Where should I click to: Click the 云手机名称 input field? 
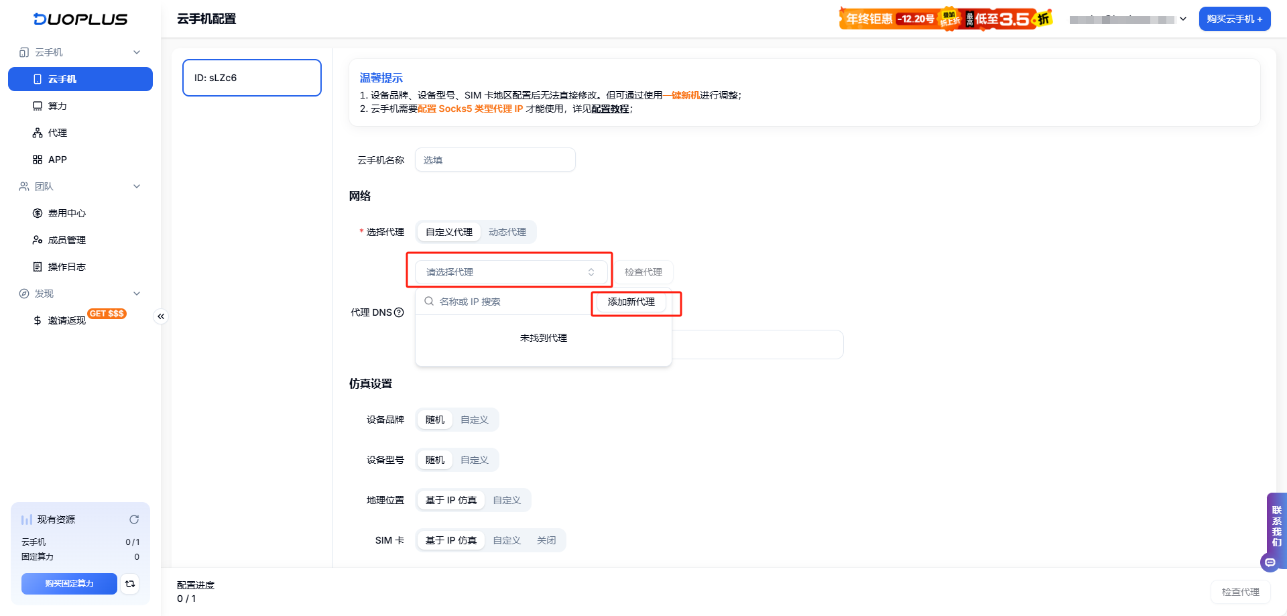click(x=495, y=160)
